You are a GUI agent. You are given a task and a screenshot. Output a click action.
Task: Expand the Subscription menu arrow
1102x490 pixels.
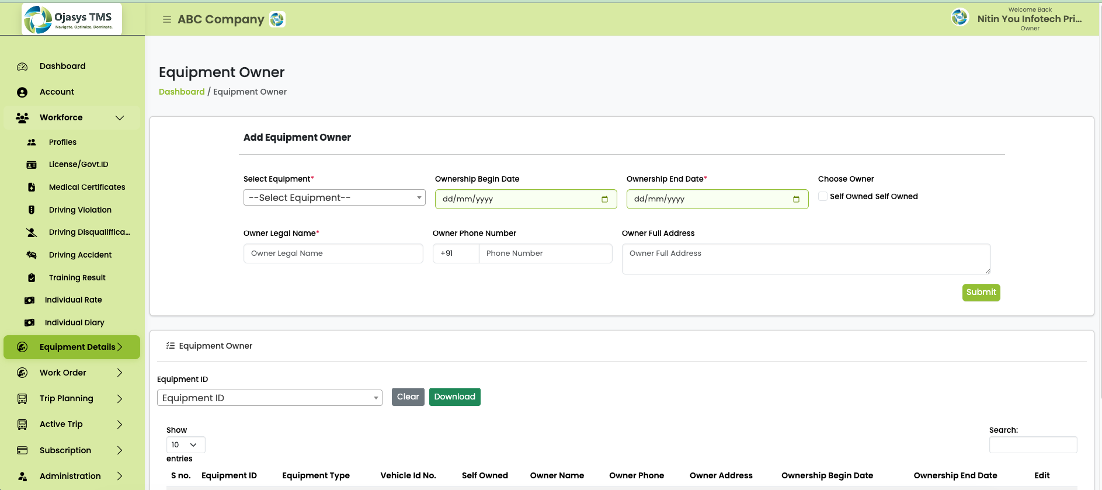[120, 450]
